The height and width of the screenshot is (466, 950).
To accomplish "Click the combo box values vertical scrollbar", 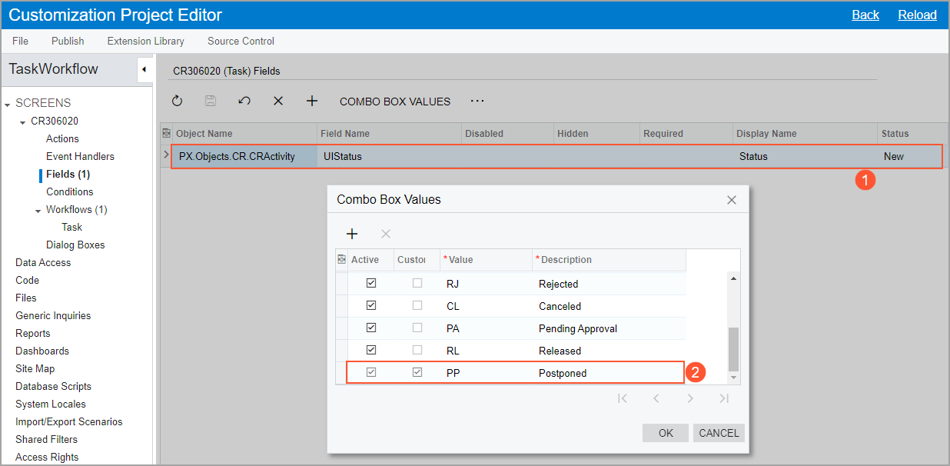I will coord(732,349).
